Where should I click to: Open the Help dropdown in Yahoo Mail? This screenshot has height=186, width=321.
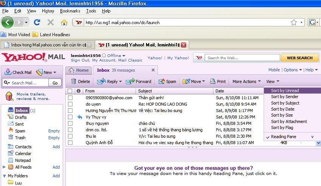click(312, 70)
